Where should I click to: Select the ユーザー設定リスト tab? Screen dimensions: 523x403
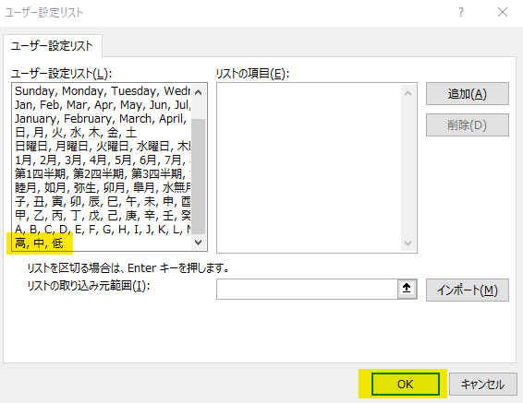52,46
